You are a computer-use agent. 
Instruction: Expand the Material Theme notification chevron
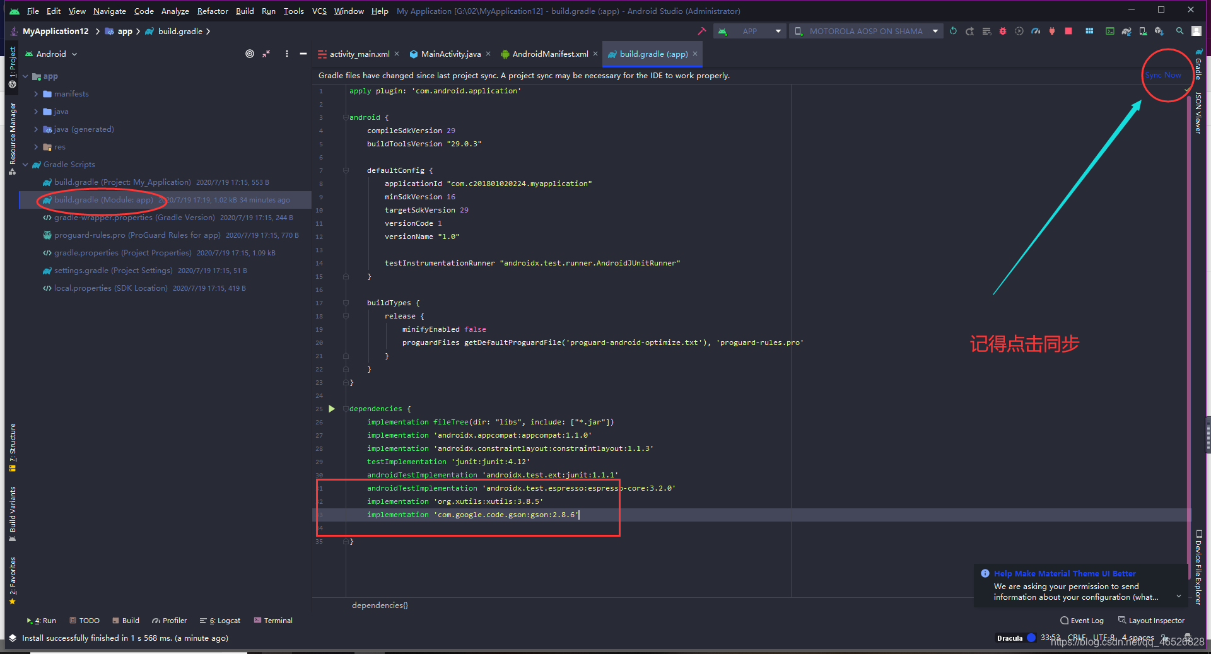coord(1178,596)
